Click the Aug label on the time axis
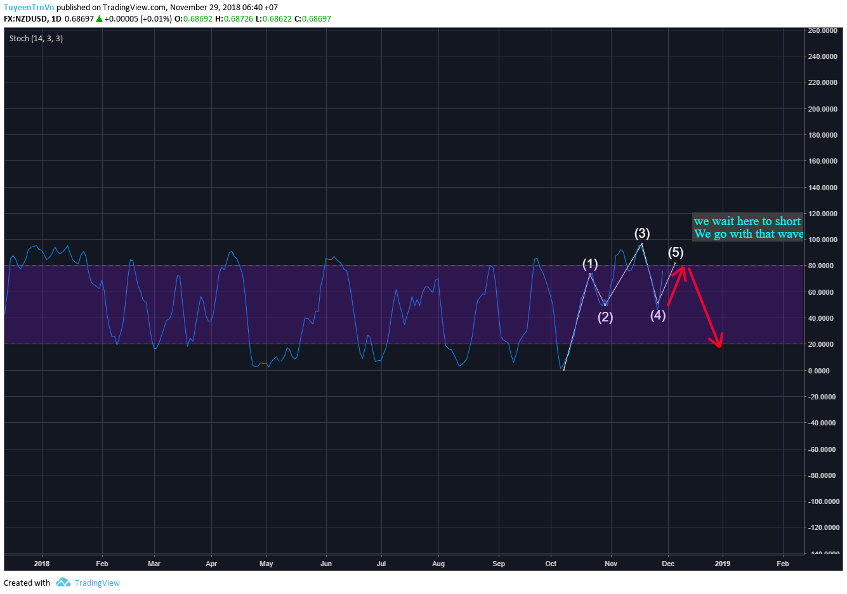This screenshot has height=594, width=847. (x=438, y=564)
